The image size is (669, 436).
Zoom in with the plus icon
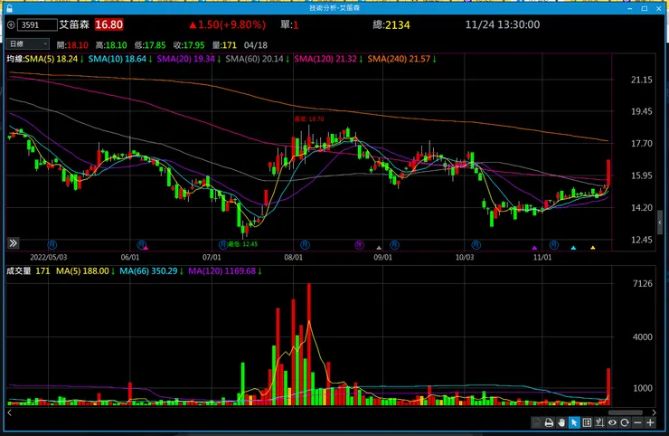coord(650,422)
